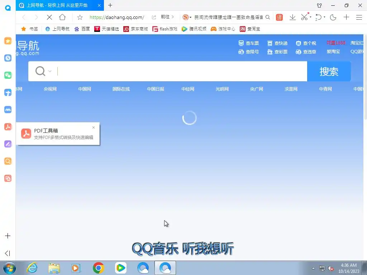Open the 中国日报 site link
Image resolution: width=367 pixels, height=275 pixels.
click(156, 89)
